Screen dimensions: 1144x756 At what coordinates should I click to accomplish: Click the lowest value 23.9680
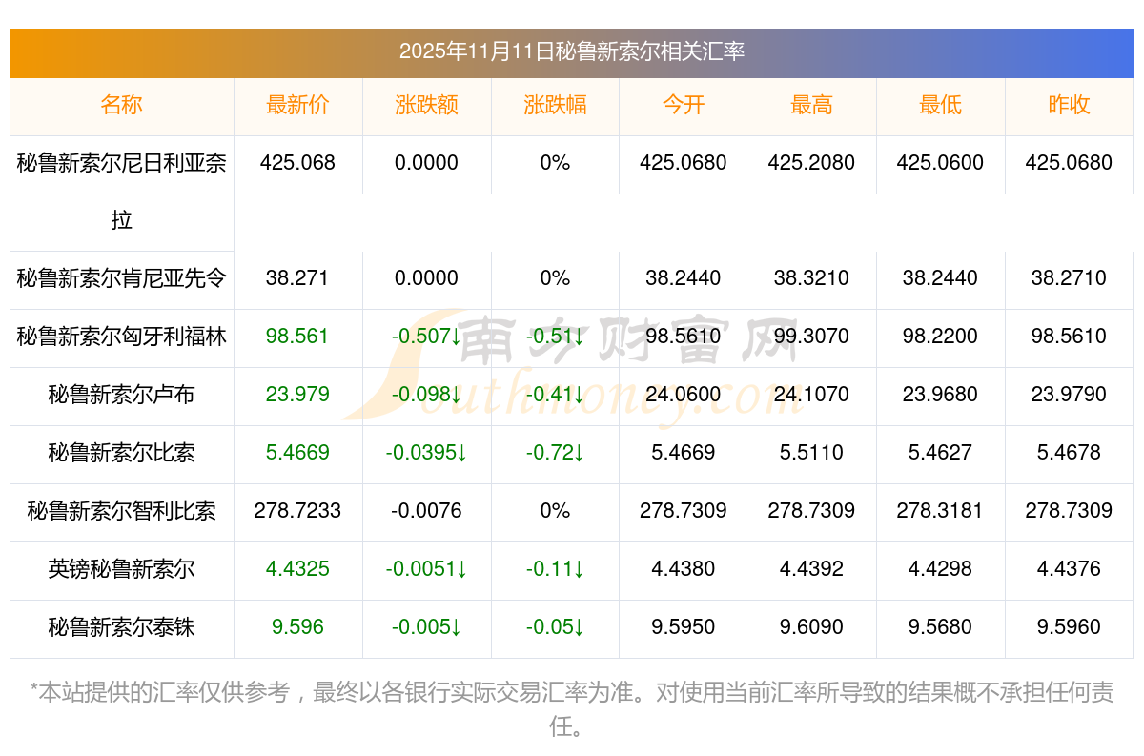click(940, 395)
